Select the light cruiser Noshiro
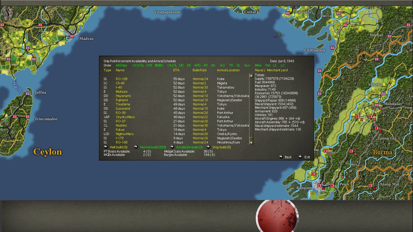The height and width of the screenshot is (232, 413). (x=121, y=125)
